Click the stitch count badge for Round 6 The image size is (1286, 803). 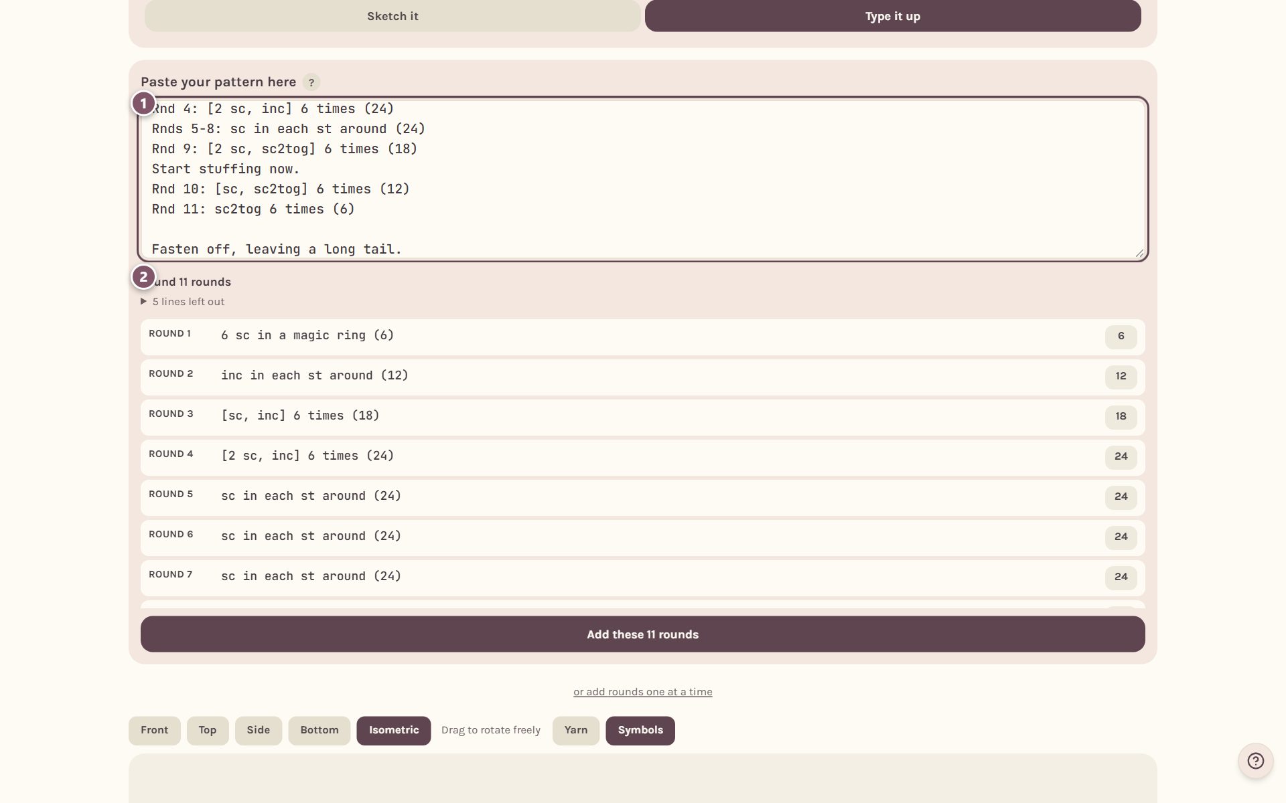pos(1121,537)
